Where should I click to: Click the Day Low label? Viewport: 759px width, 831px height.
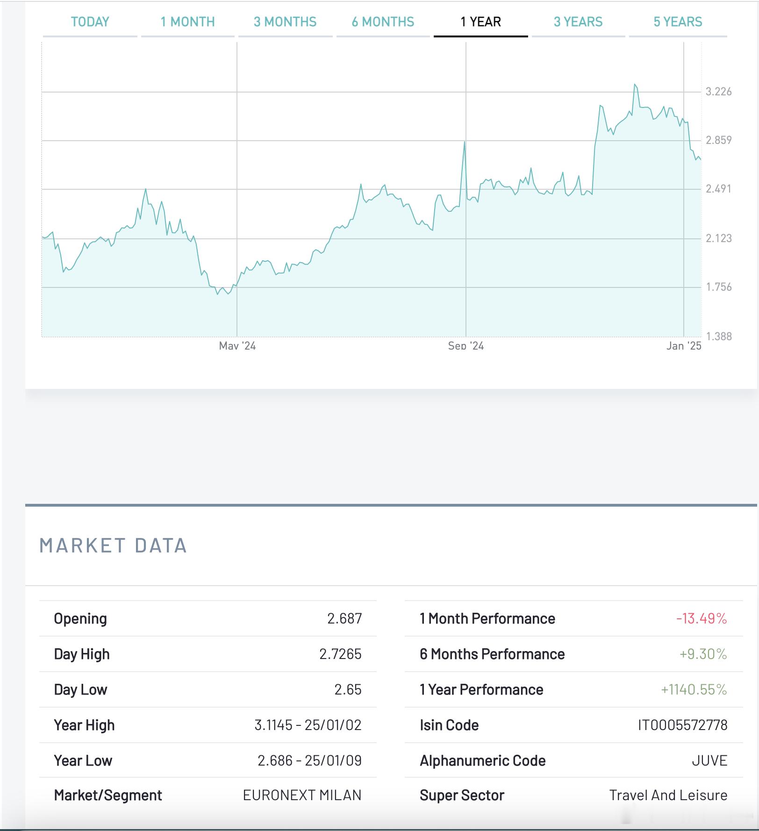click(x=80, y=689)
